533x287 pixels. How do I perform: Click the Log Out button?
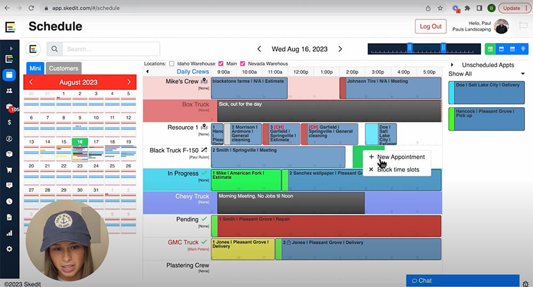(431, 27)
